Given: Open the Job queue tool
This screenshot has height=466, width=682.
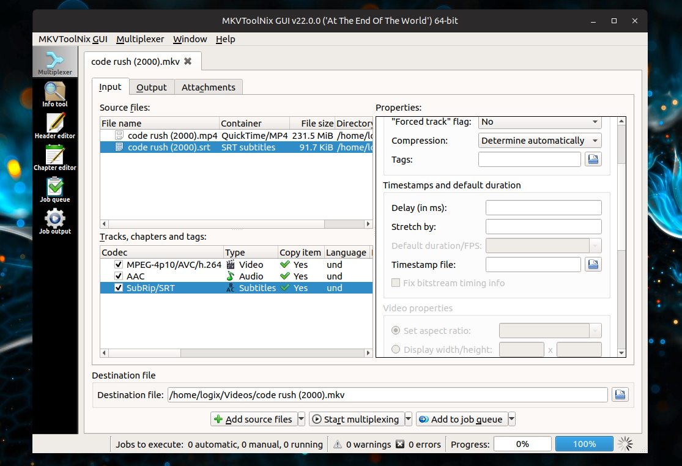Looking at the screenshot, I should (x=55, y=190).
